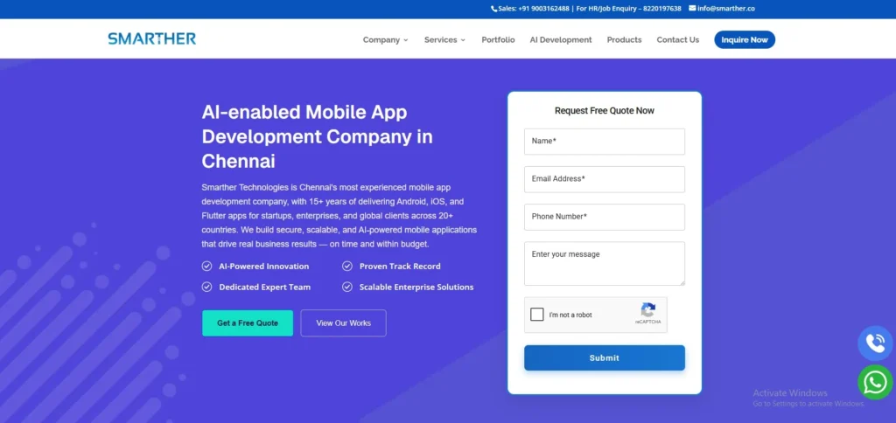Open the WhatsApp chat icon
The image size is (896, 423).
[x=875, y=382]
